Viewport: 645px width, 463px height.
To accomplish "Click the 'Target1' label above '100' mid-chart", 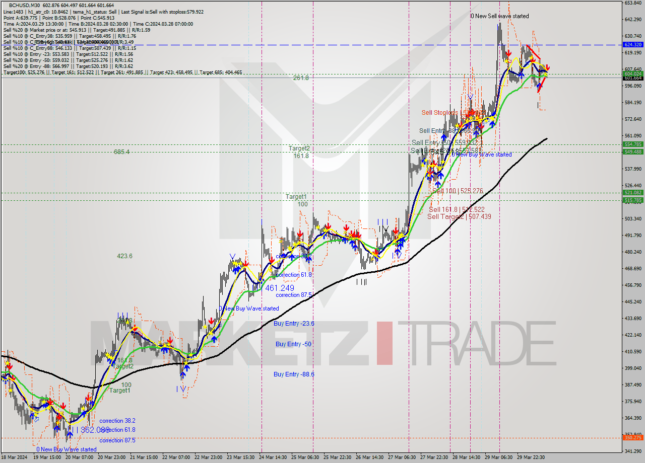I will [296, 197].
